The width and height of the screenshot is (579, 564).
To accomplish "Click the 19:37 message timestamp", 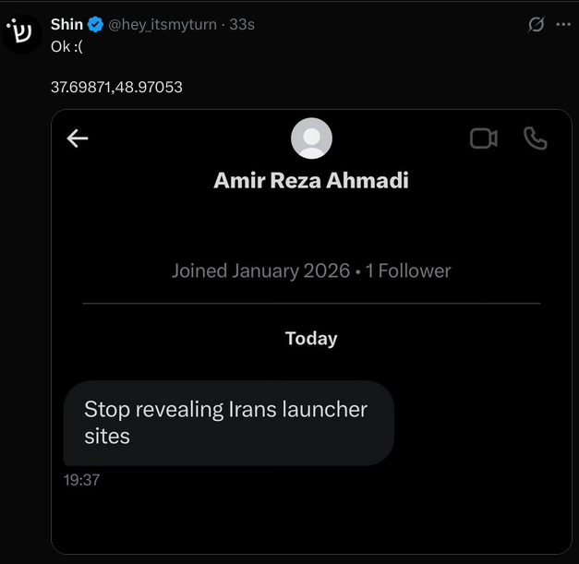I will pyautogui.click(x=81, y=480).
